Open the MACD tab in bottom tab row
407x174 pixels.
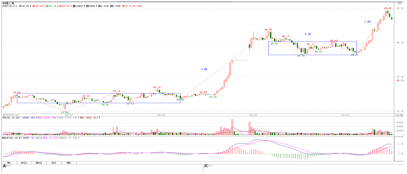[39, 163]
